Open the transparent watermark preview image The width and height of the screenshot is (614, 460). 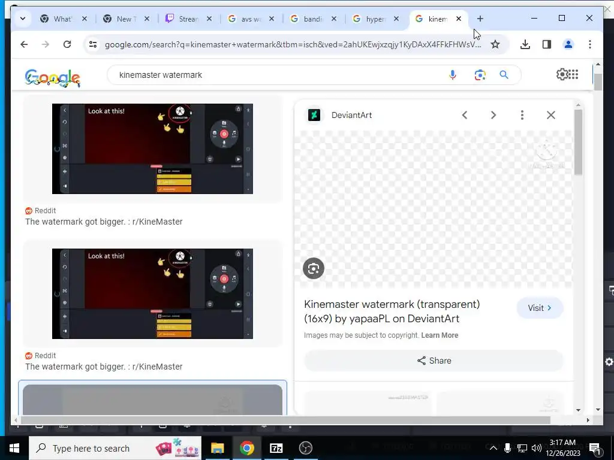(x=433, y=209)
